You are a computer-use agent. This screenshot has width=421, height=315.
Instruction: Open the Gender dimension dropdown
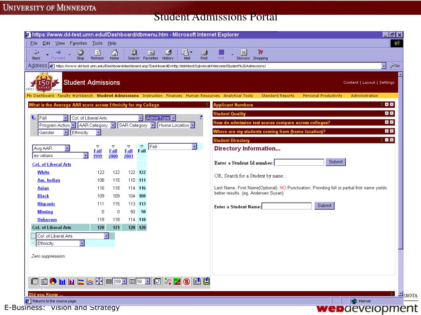click(53, 132)
